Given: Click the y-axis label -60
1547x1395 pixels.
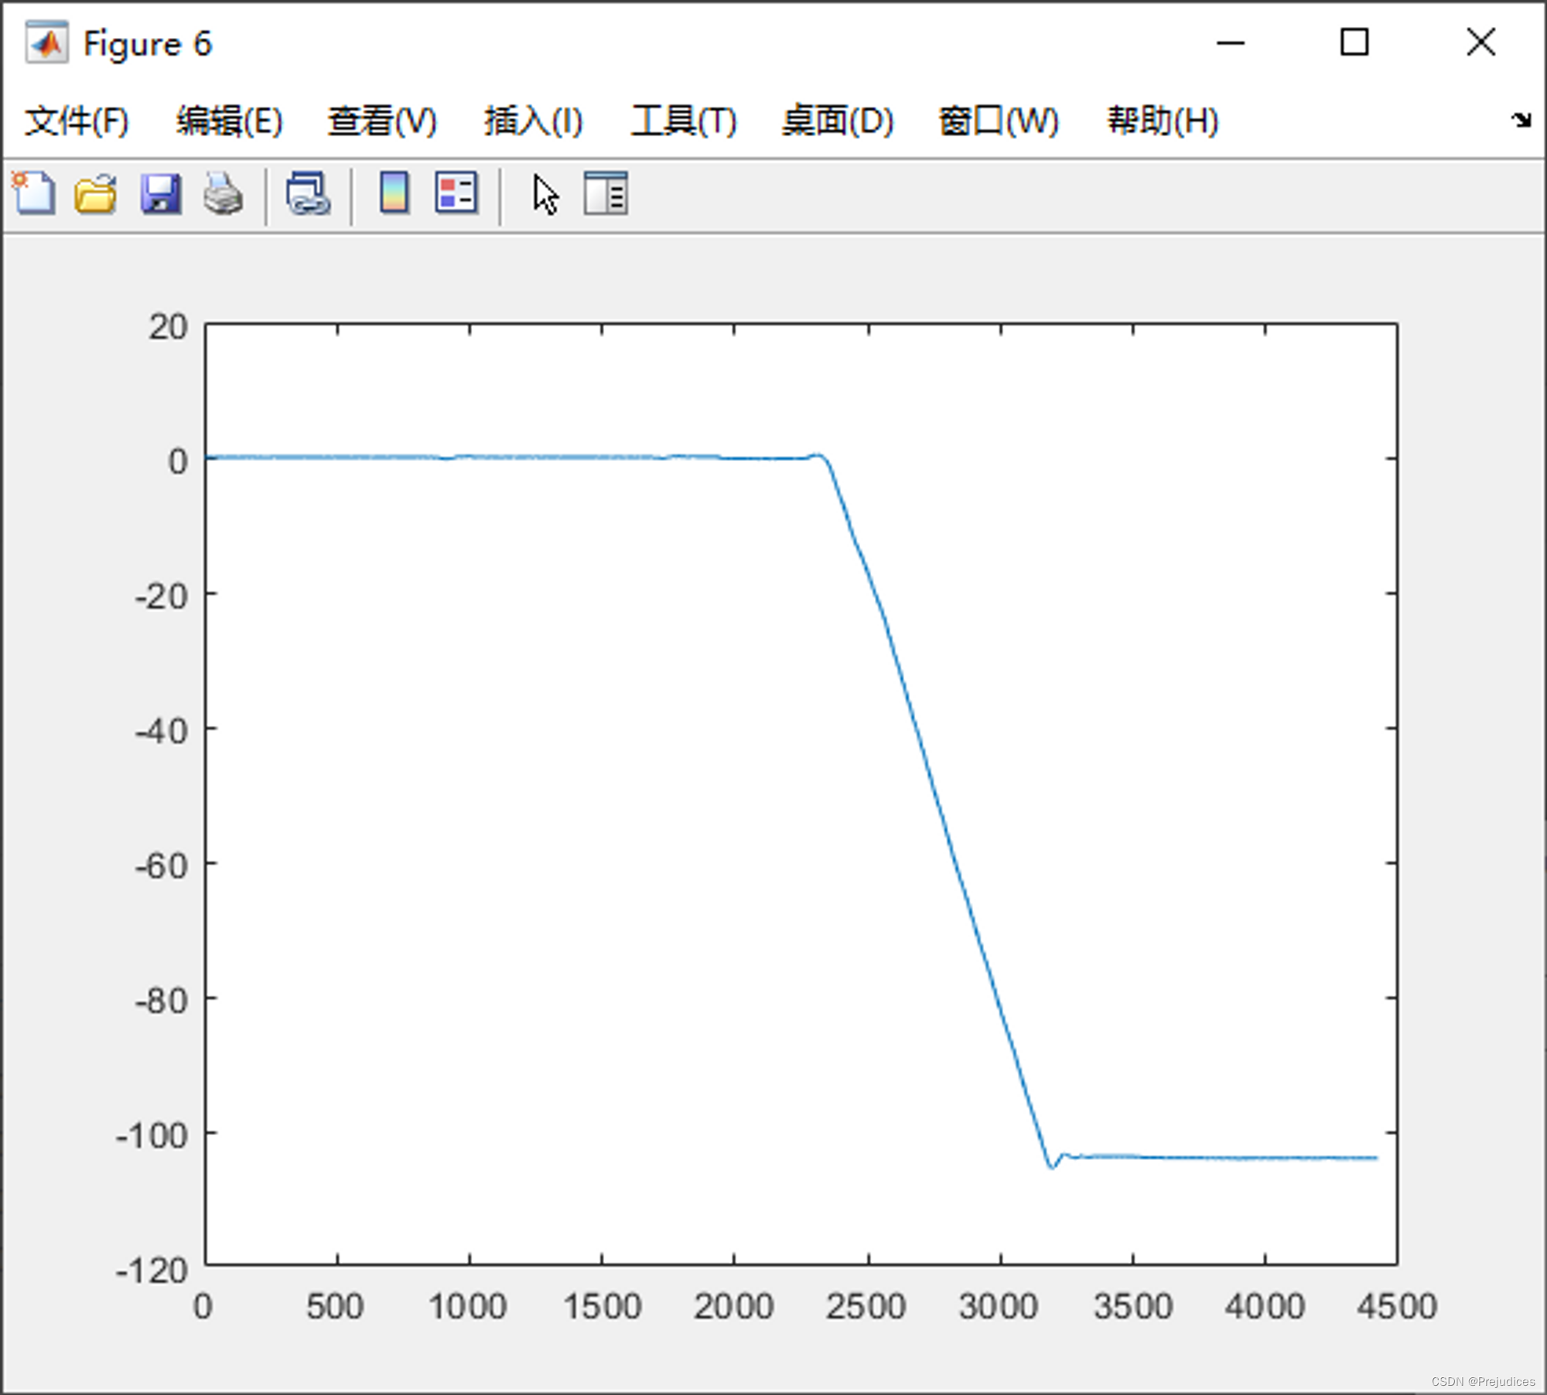Looking at the screenshot, I should 161,866.
